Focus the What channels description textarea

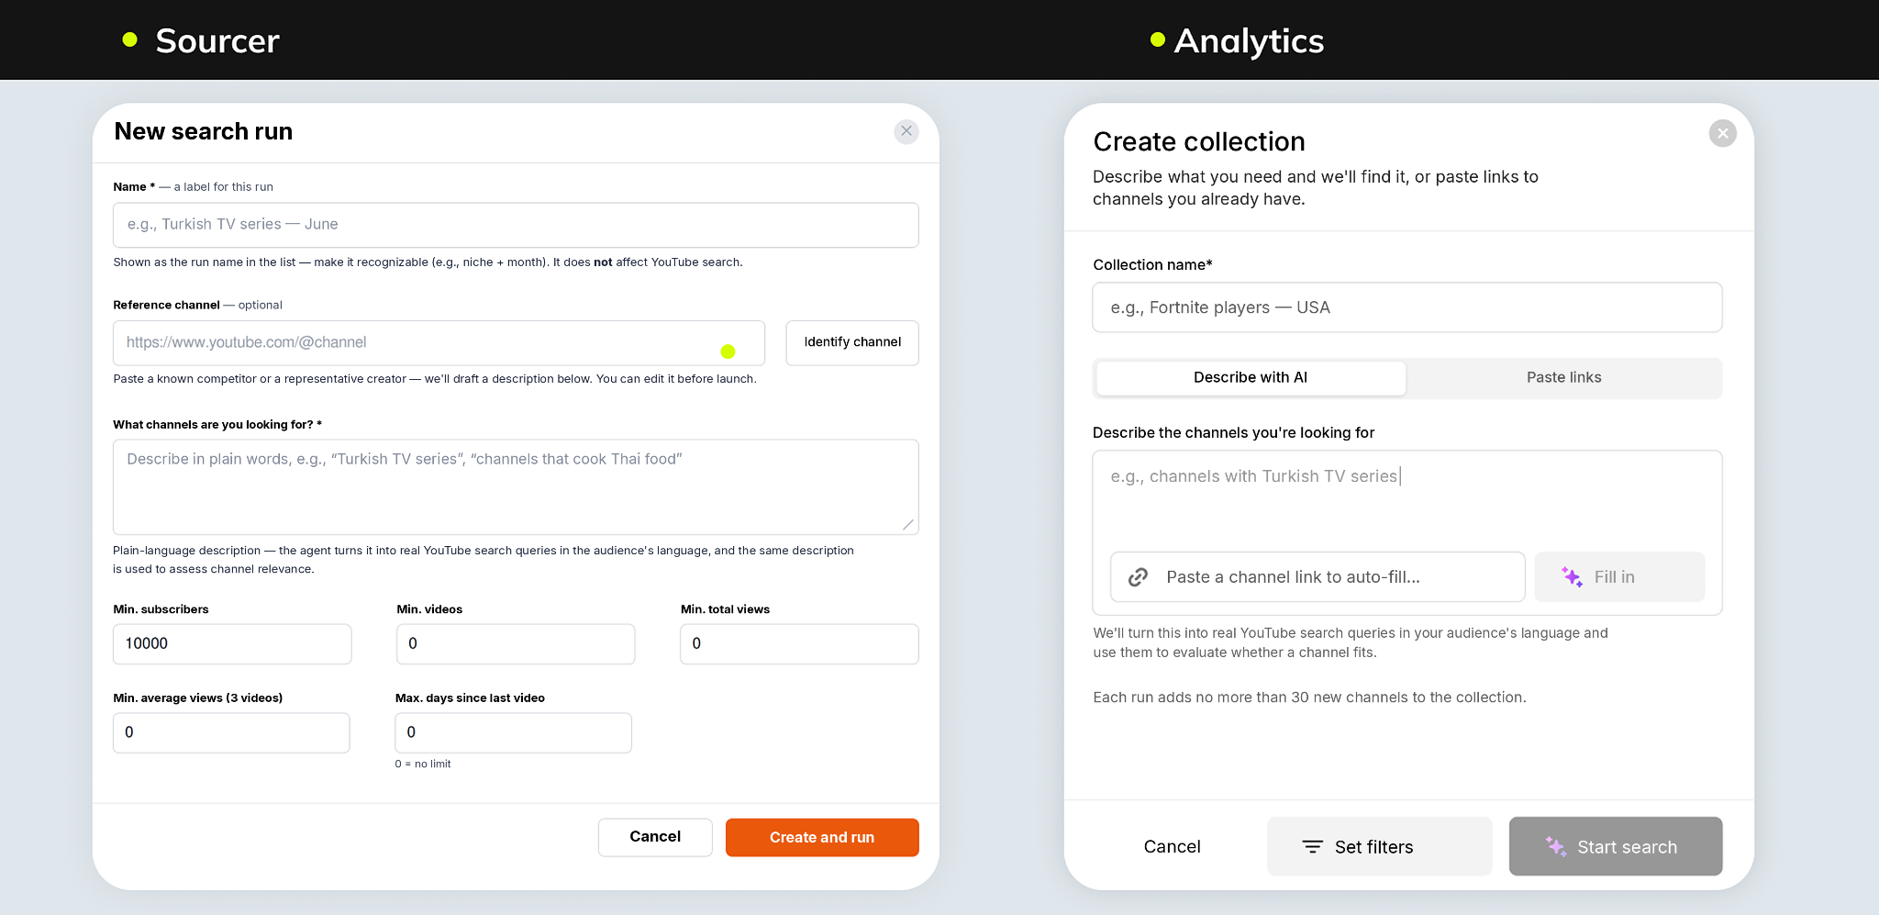coord(516,487)
